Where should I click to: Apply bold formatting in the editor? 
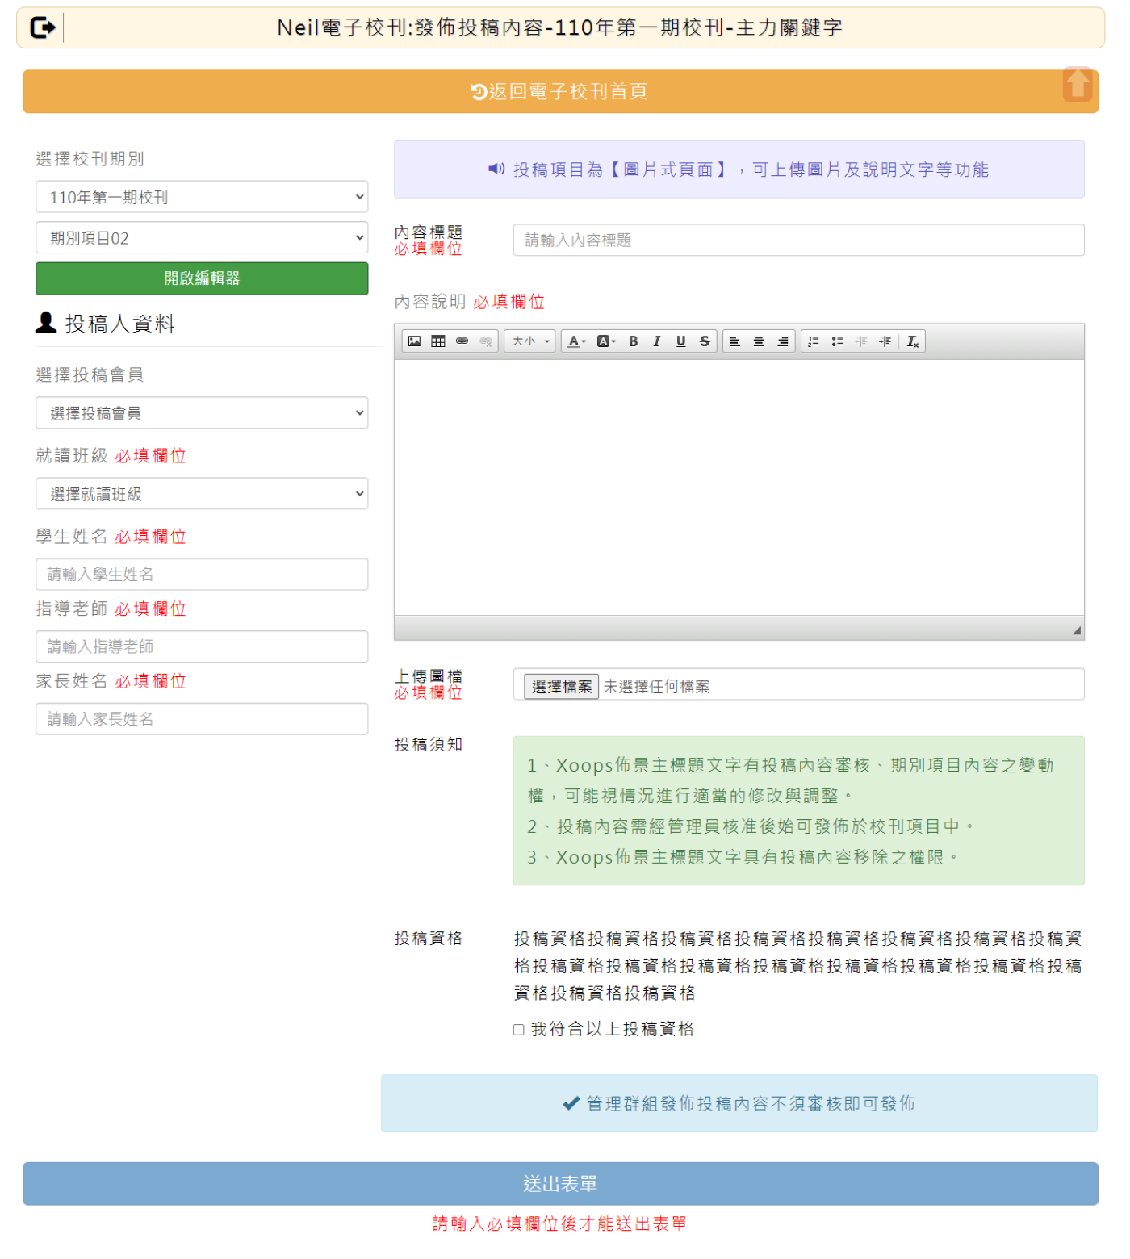pos(633,341)
